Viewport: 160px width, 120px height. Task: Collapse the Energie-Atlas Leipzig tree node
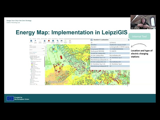point(30,57)
